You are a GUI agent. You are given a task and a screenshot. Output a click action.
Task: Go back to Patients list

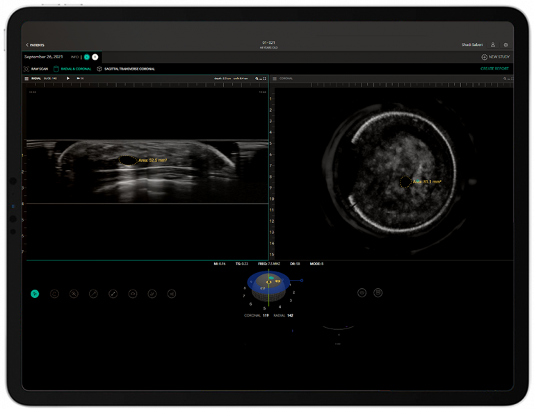tap(35, 45)
